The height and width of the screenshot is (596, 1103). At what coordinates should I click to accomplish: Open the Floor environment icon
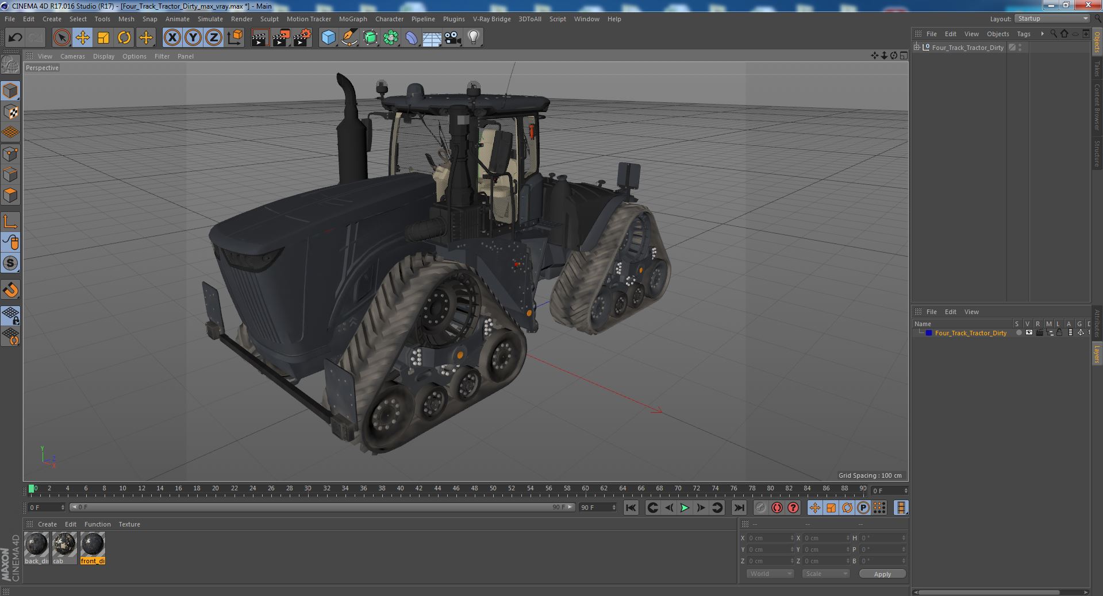point(432,38)
